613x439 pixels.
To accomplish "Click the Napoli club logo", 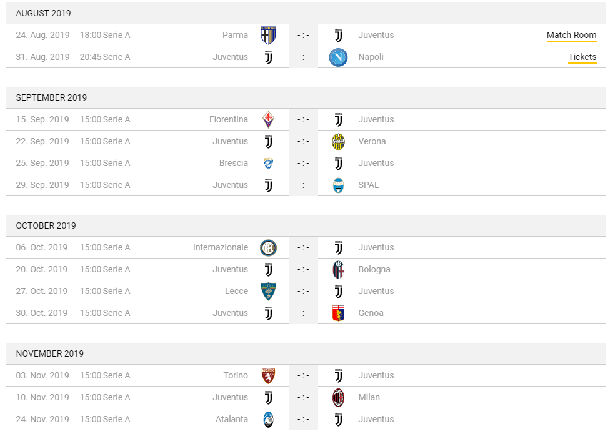I will coord(338,57).
